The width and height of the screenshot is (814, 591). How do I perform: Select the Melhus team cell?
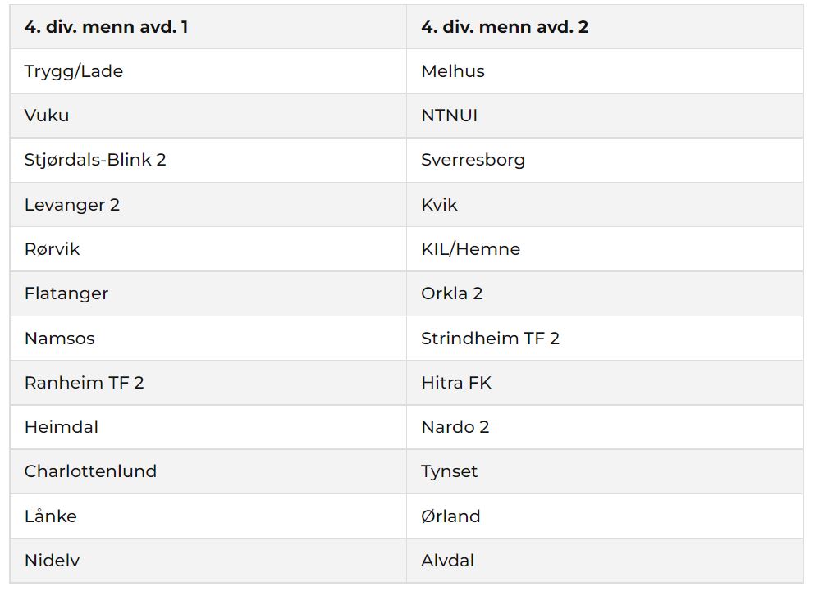click(x=453, y=71)
